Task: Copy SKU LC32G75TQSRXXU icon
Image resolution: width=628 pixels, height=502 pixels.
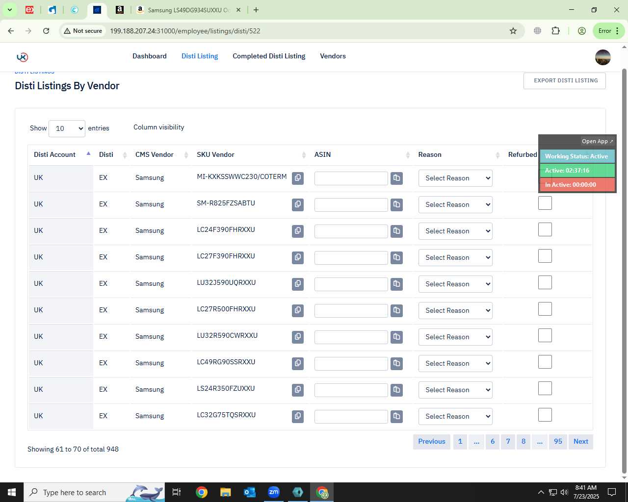Action: coord(298,416)
